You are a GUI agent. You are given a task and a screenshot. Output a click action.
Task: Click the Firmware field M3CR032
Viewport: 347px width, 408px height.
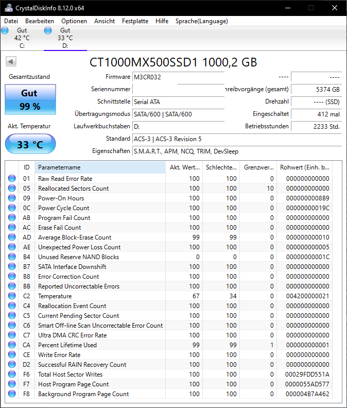pos(179,77)
